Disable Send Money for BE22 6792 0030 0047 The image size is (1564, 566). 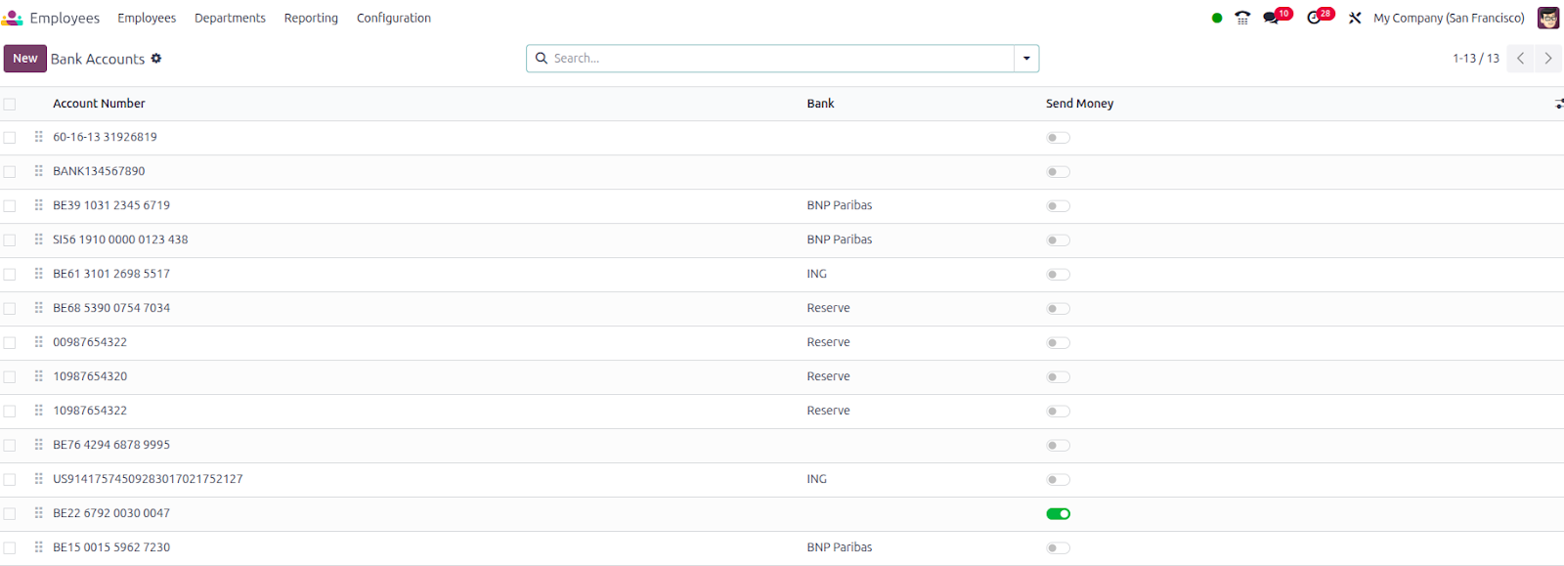[1058, 514]
